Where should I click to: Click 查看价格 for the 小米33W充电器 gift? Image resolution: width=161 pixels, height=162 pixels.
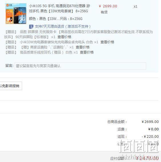point(107,42)
